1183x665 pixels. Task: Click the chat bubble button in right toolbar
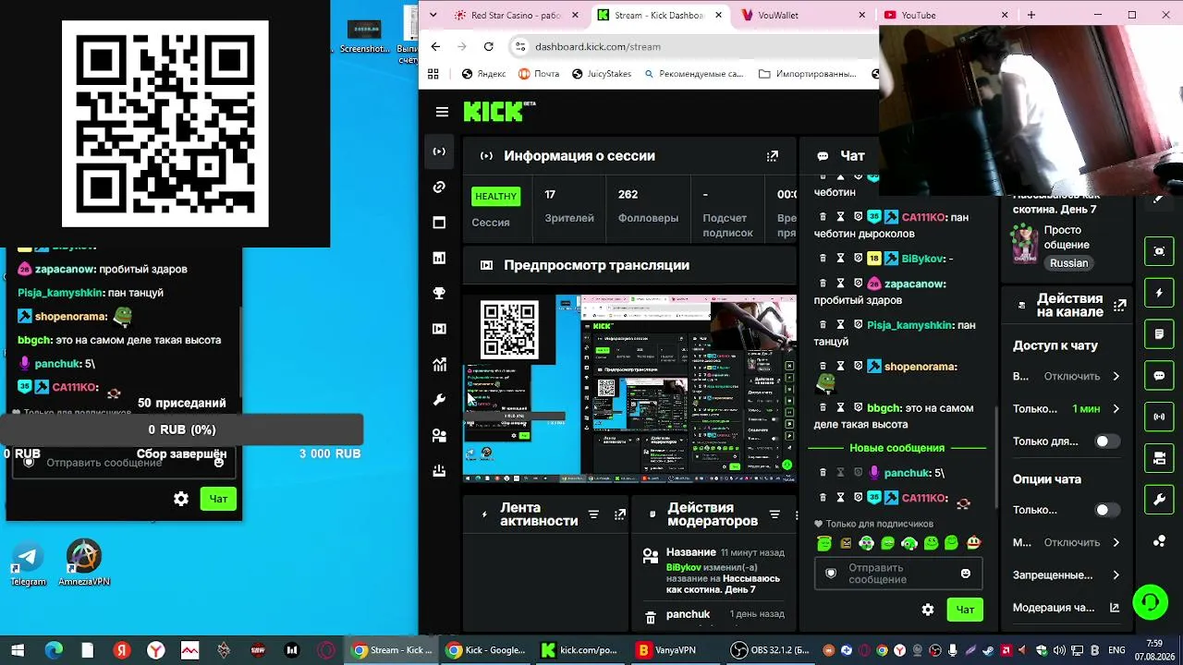click(1159, 376)
